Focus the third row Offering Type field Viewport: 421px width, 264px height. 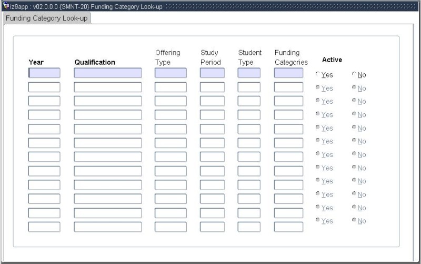[x=171, y=101]
